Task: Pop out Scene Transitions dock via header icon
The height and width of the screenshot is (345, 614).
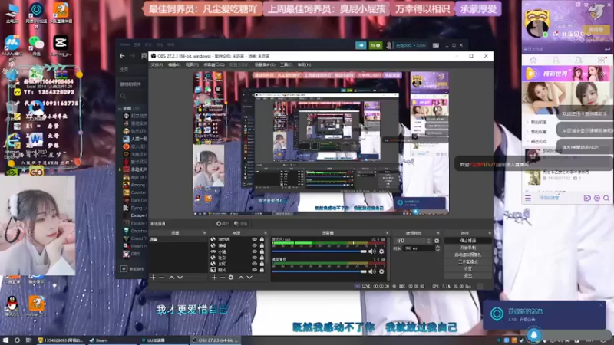Action: click(x=437, y=233)
